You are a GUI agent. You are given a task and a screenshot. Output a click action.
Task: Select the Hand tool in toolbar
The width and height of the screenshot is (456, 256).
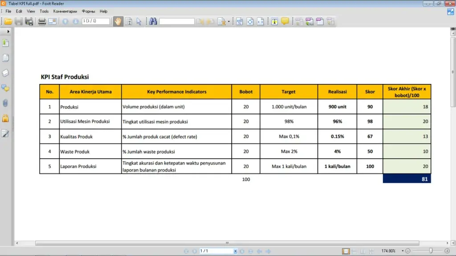tap(118, 21)
